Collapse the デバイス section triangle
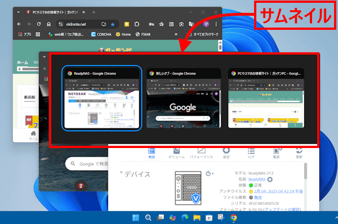 pyautogui.click(x=121, y=173)
